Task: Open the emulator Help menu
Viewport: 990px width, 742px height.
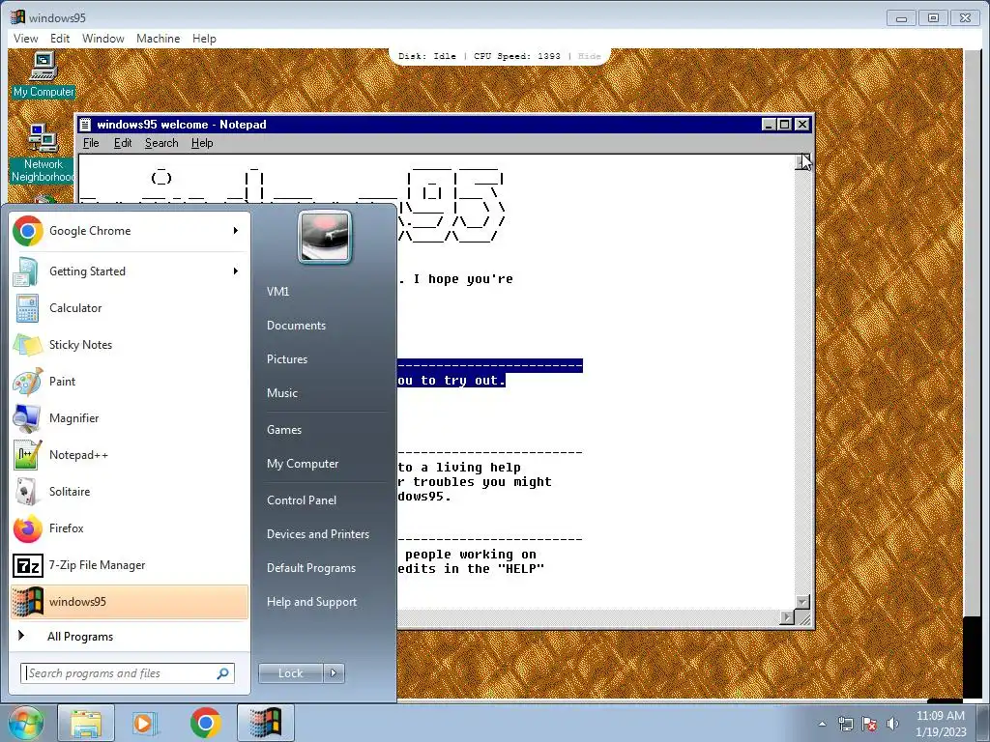Action: 204,39
